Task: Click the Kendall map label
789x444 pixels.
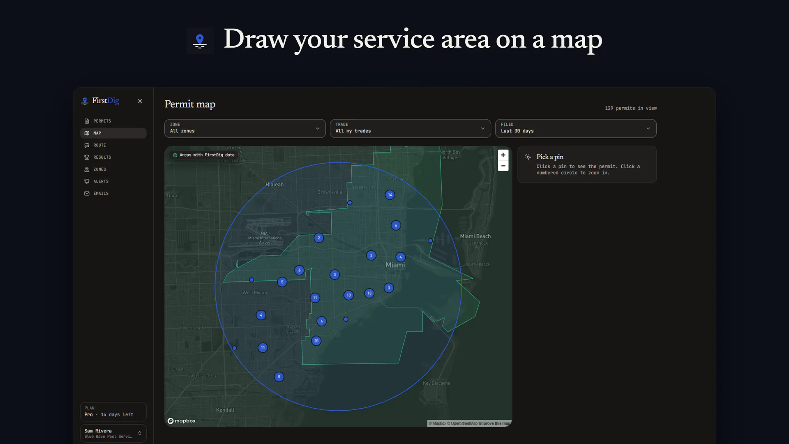Action: (225, 410)
